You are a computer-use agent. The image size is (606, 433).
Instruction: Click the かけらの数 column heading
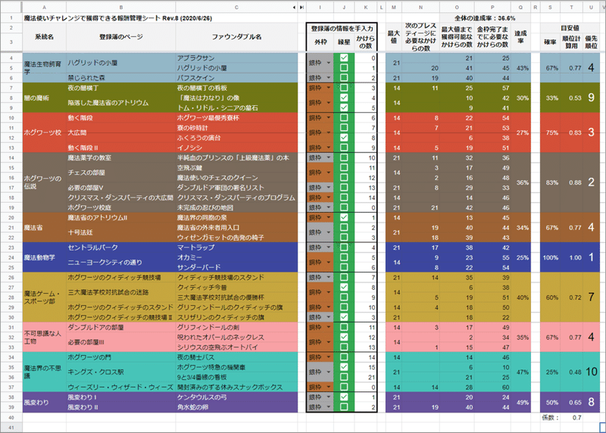pyautogui.click(x=366, y=42)
